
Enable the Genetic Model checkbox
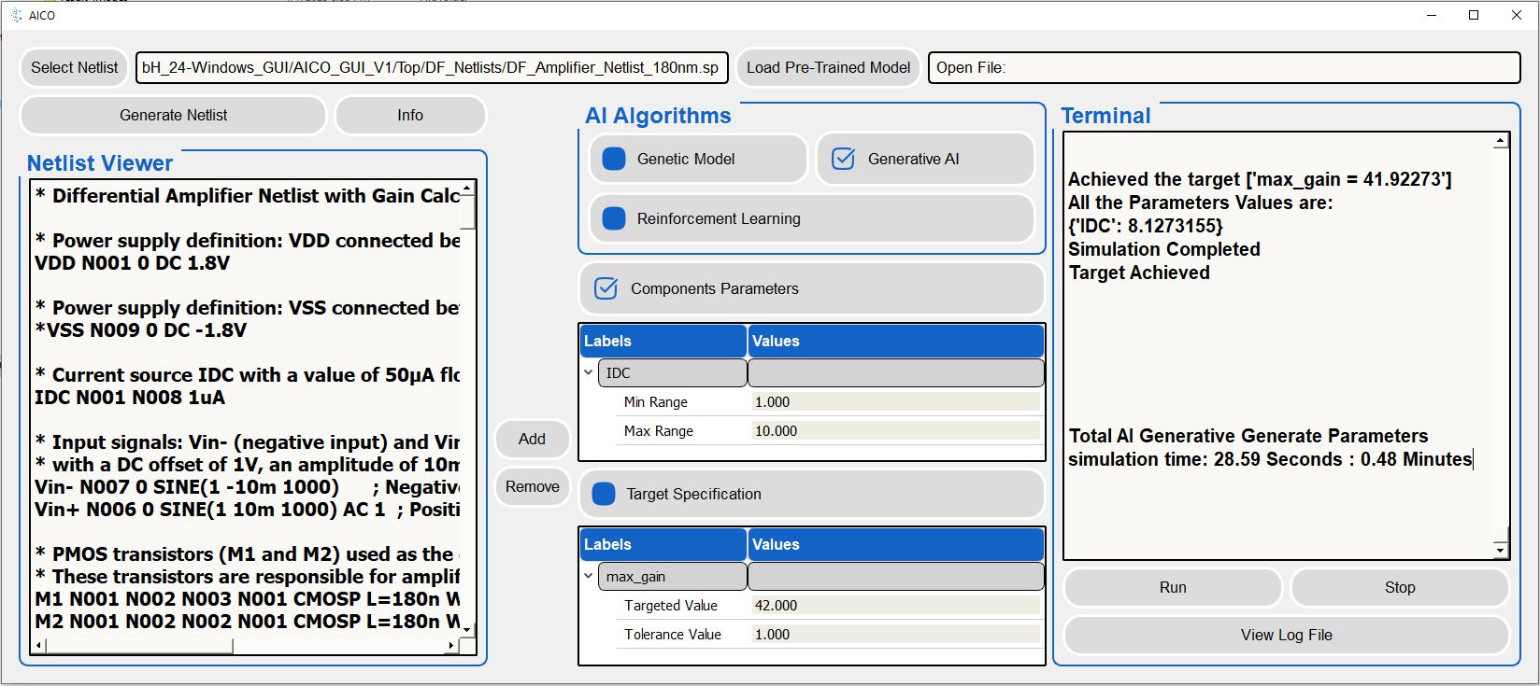(x=614, y=159)
